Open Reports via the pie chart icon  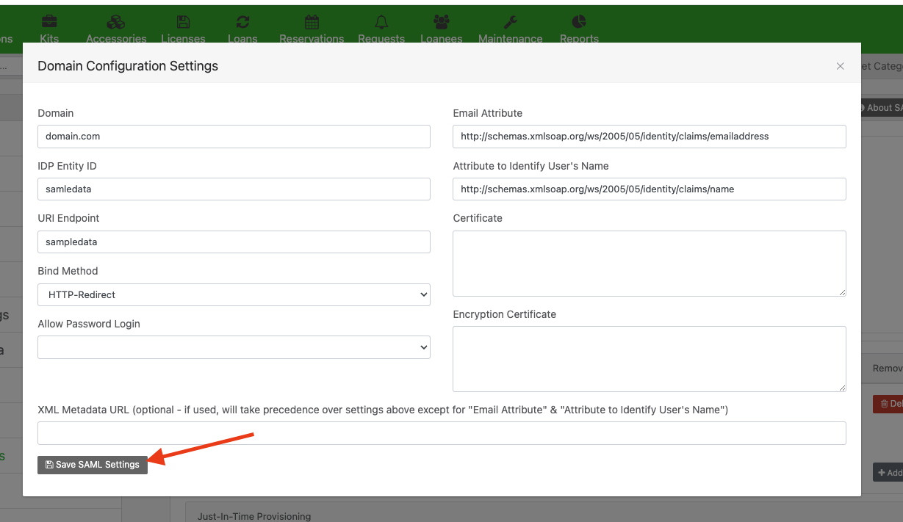click(578, 21)
